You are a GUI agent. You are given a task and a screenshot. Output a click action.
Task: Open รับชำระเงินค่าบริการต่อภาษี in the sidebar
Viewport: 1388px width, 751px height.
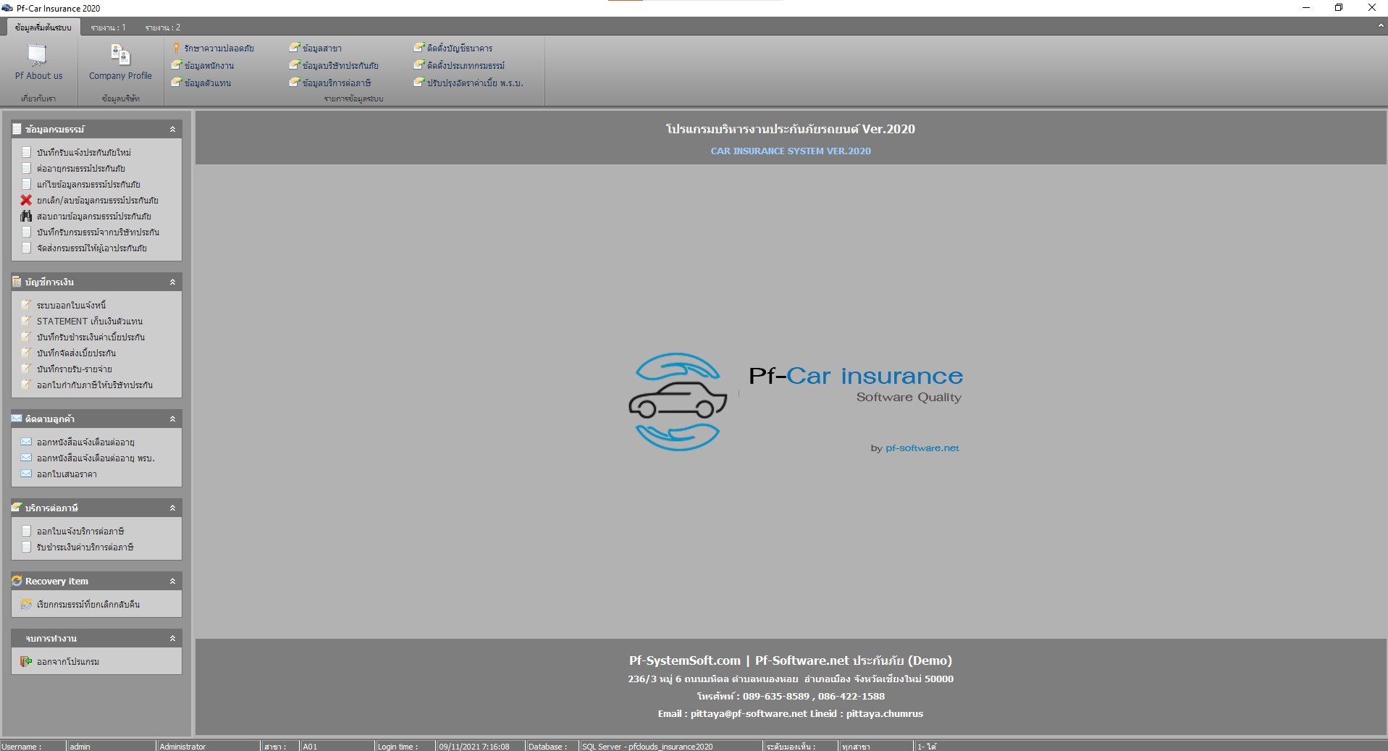(x=77, y=547)
